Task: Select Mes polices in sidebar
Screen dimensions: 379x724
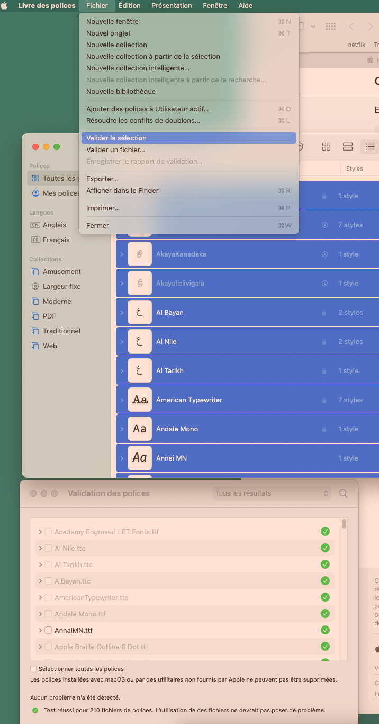Action: click(x=53, y=193)
